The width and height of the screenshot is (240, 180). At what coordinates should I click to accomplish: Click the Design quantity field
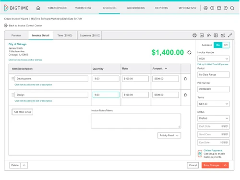106,95
